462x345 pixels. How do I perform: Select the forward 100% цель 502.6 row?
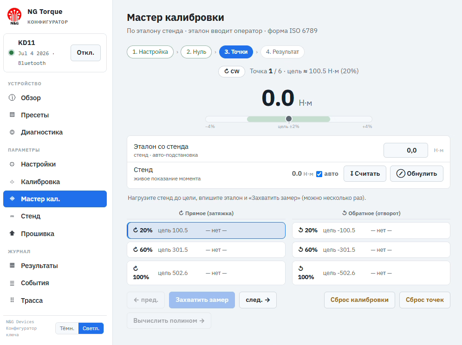pyautogui.click(x=206, y=273)
